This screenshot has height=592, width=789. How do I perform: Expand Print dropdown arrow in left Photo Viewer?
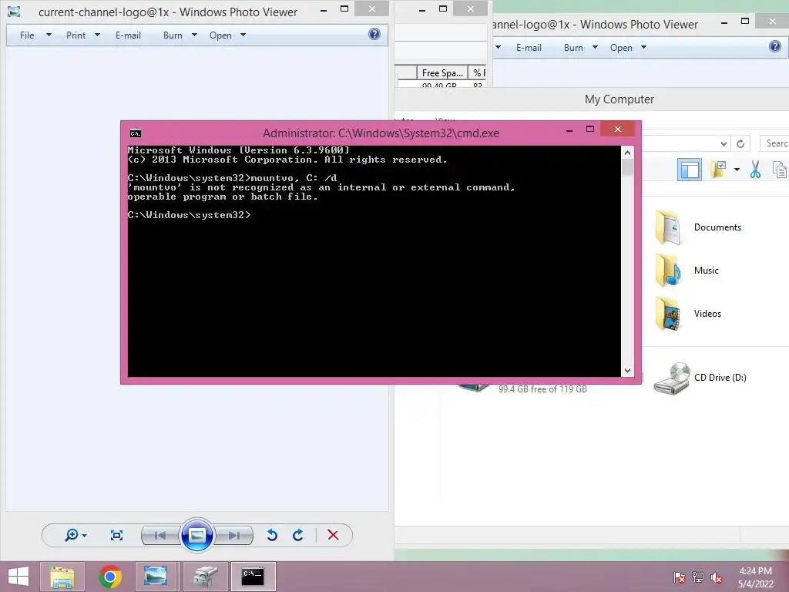pyautogui.click(x=98, y=35)
